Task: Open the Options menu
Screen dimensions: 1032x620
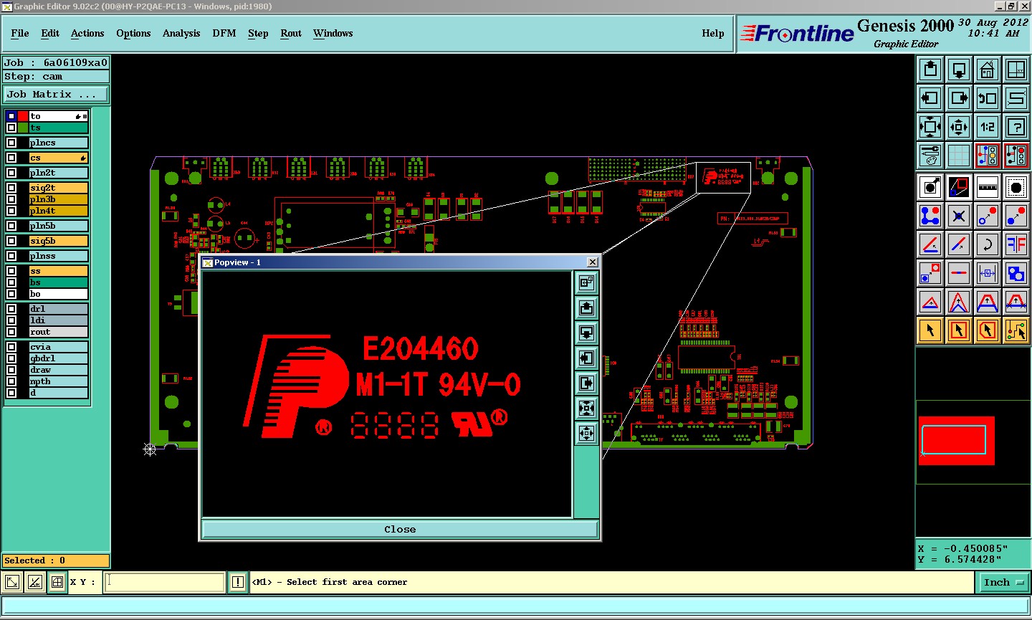Action: pos(133,33)
